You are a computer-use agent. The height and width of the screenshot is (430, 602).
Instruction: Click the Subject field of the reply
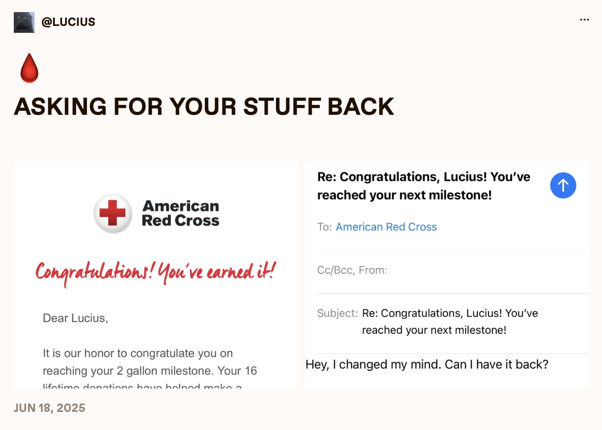(453, 322)
